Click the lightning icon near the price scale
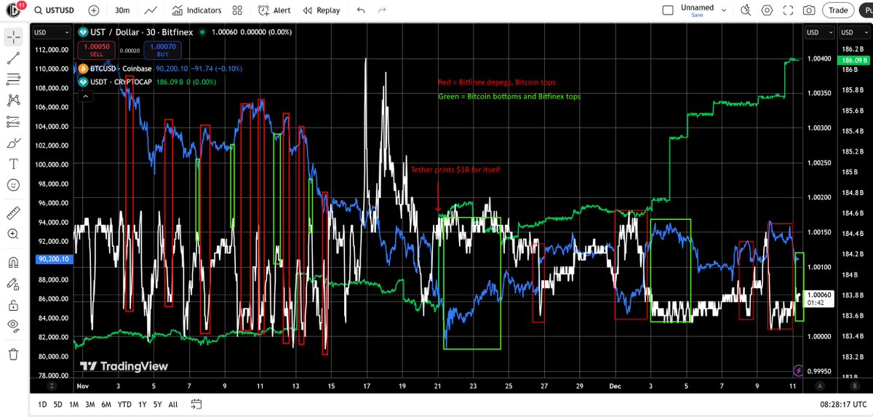The image size is (873, 417). (x=799, y=370)
